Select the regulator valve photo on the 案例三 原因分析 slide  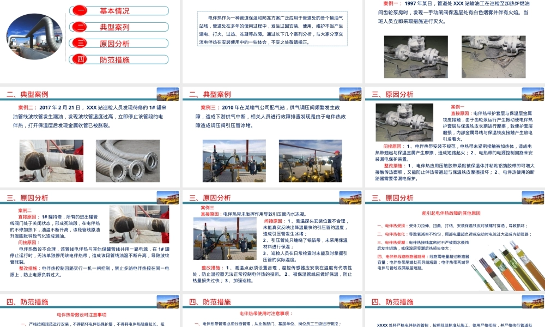[x=225, y=239]
